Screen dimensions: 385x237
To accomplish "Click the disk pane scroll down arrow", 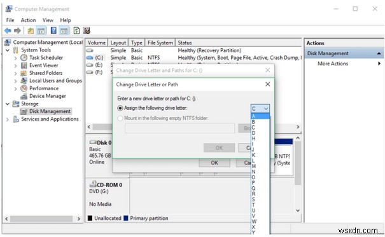I will click(298, 210).
